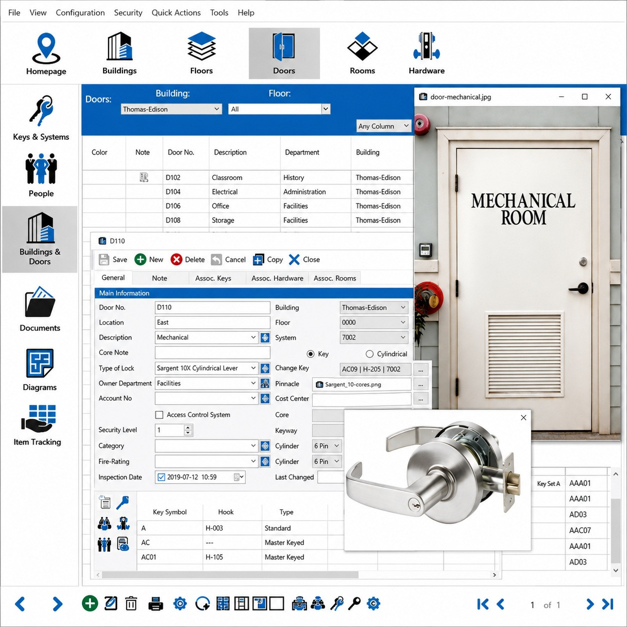Click the blue key icon beside key list
This screenshot has width=627, height=627.
[x=122, y=502]
